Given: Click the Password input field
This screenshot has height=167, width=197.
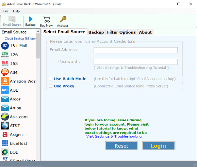Looking at the screenshot, I should (x=136, y=62).
